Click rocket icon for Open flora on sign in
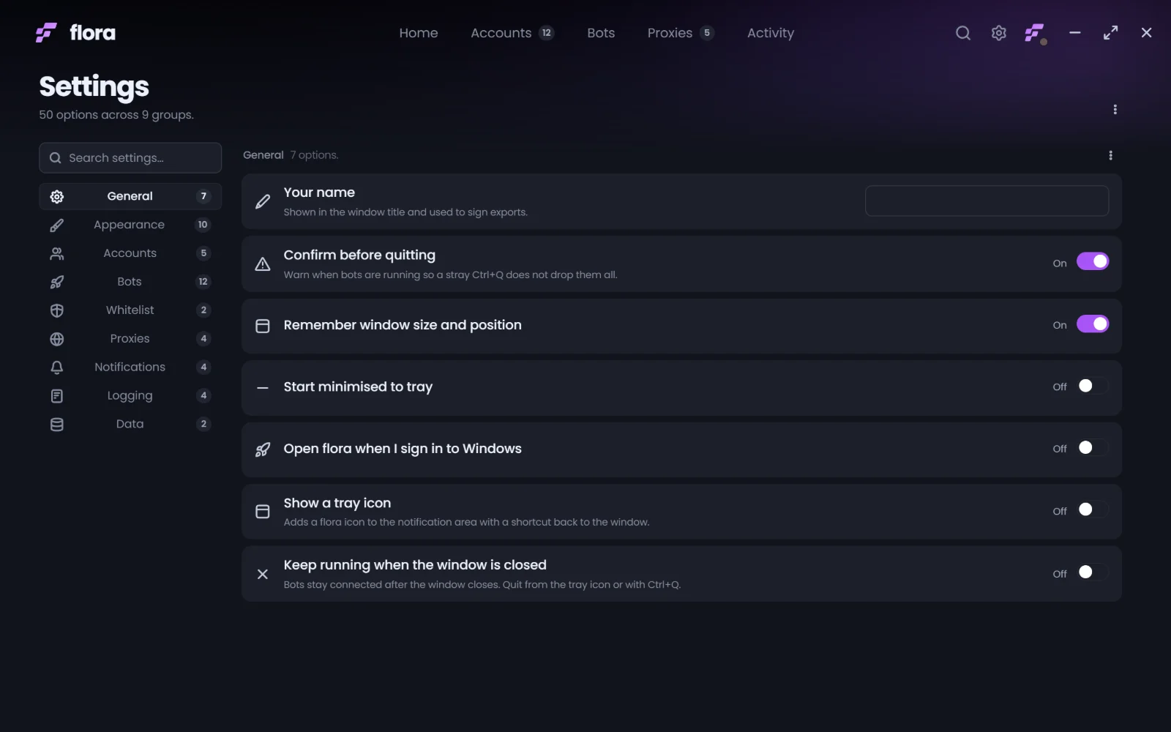 coord(263,450)
